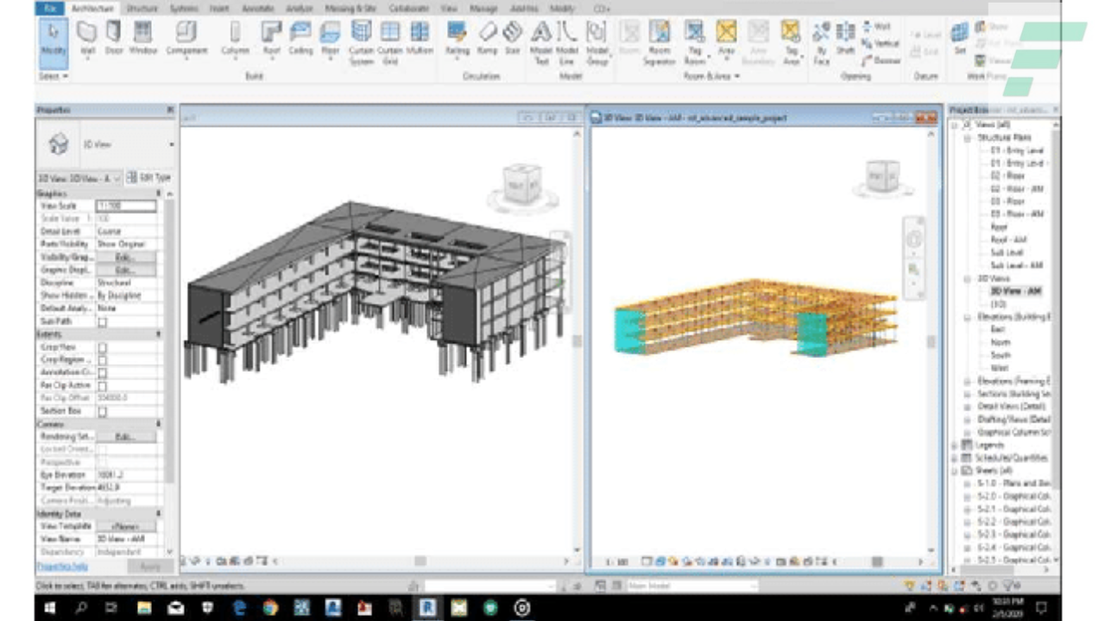Viewport: 1105px width, 621px height.
Task: Collapse the Extents section in Properties
Action: (x=158, y=334)
